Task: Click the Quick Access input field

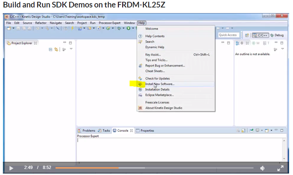Action: (229, 35)
